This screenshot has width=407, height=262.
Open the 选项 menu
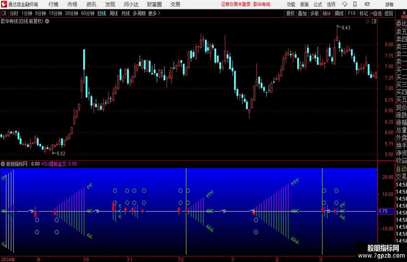[331, 4]
